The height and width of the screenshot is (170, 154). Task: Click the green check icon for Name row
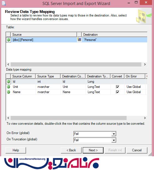[x=8, y=92]
